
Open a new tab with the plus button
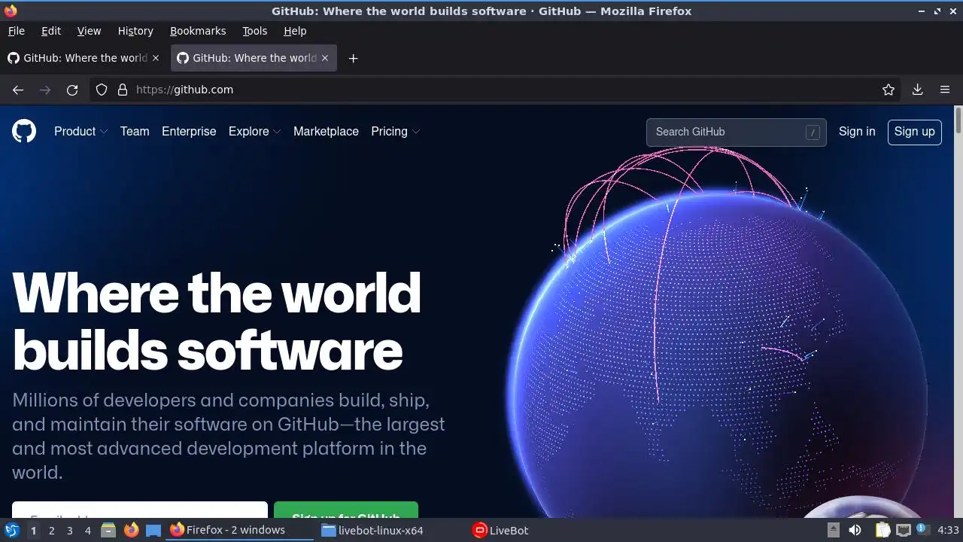click(353, 58)
